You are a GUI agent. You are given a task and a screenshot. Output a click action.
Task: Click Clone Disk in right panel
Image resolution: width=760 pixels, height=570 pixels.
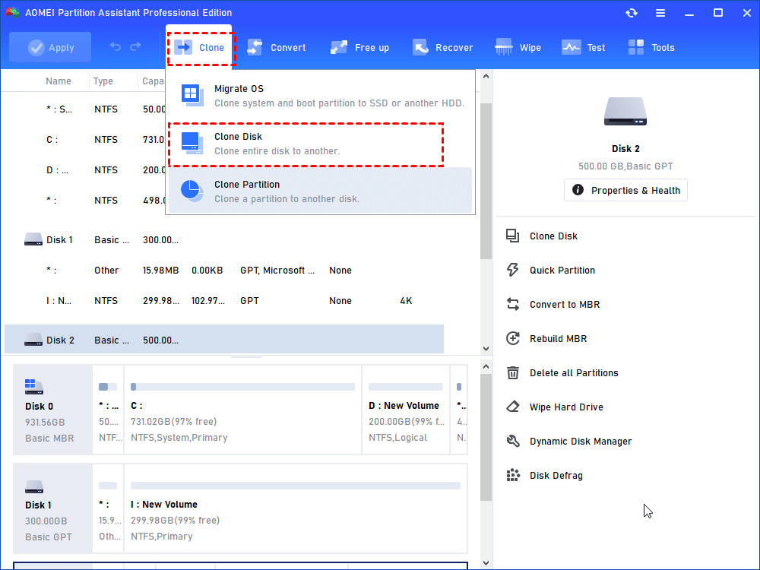point(553,236)
